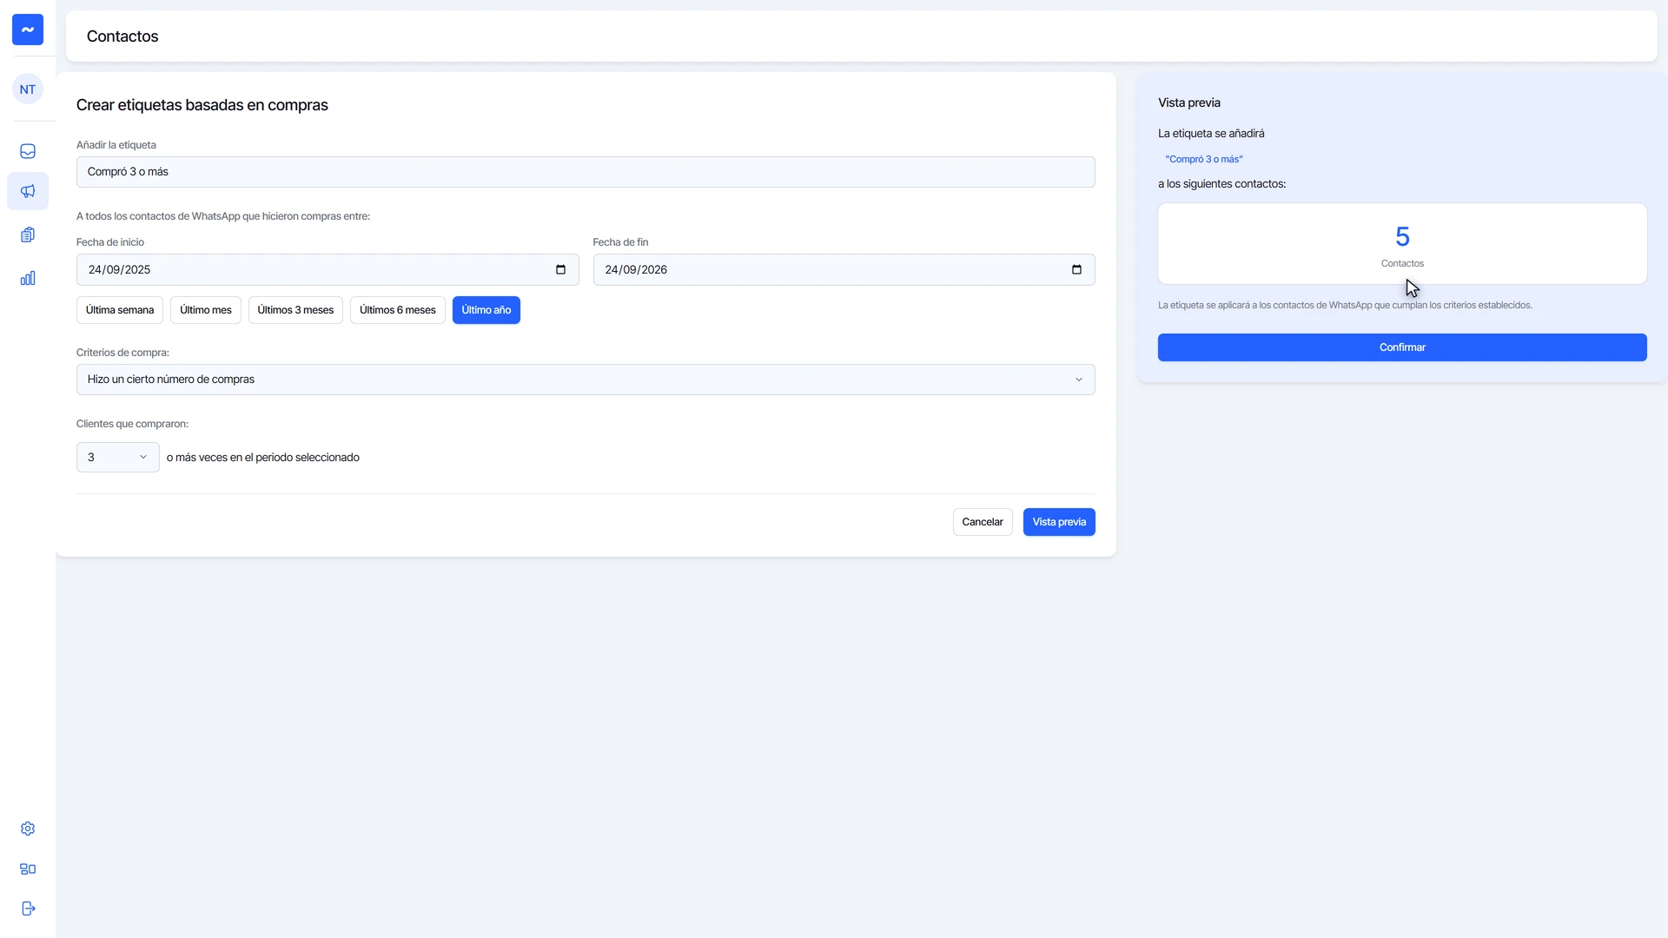This screenshot has width=1668, height=938.
Task: Select the megaphone campaigns icon
Action: point(28,191)
